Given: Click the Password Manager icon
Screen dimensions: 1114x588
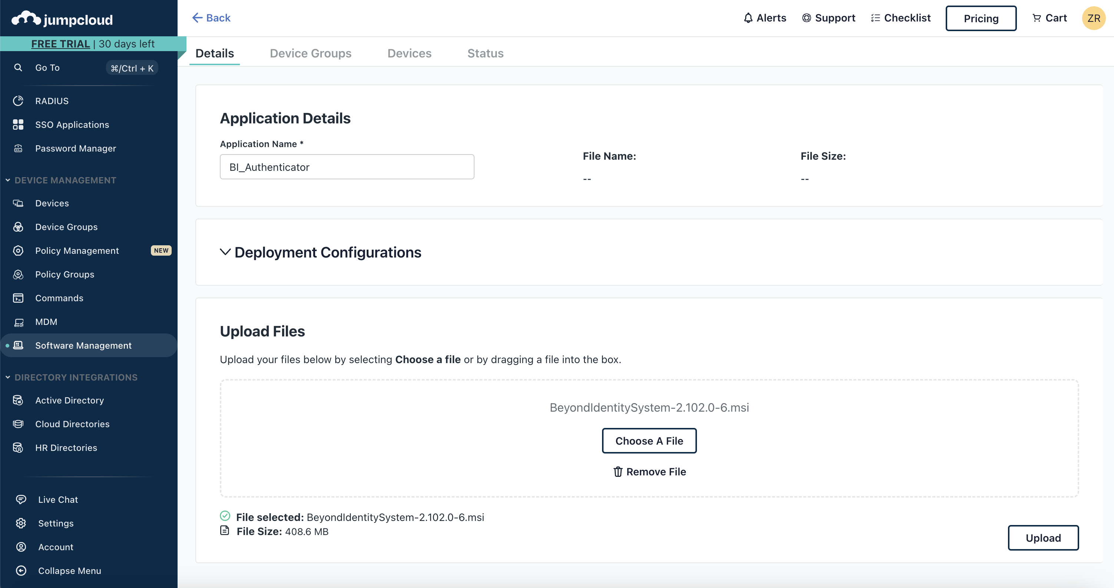Looking at the screenshot, I should click(x=18, y=148).
